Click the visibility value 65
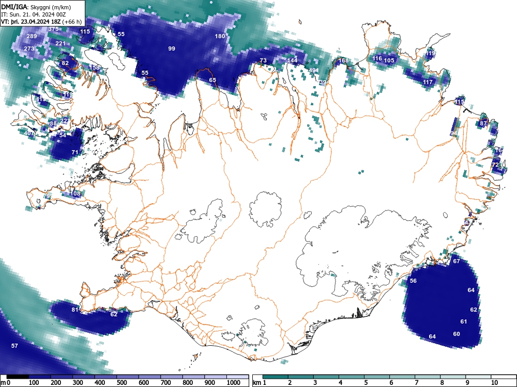 [x=212, y=80]
